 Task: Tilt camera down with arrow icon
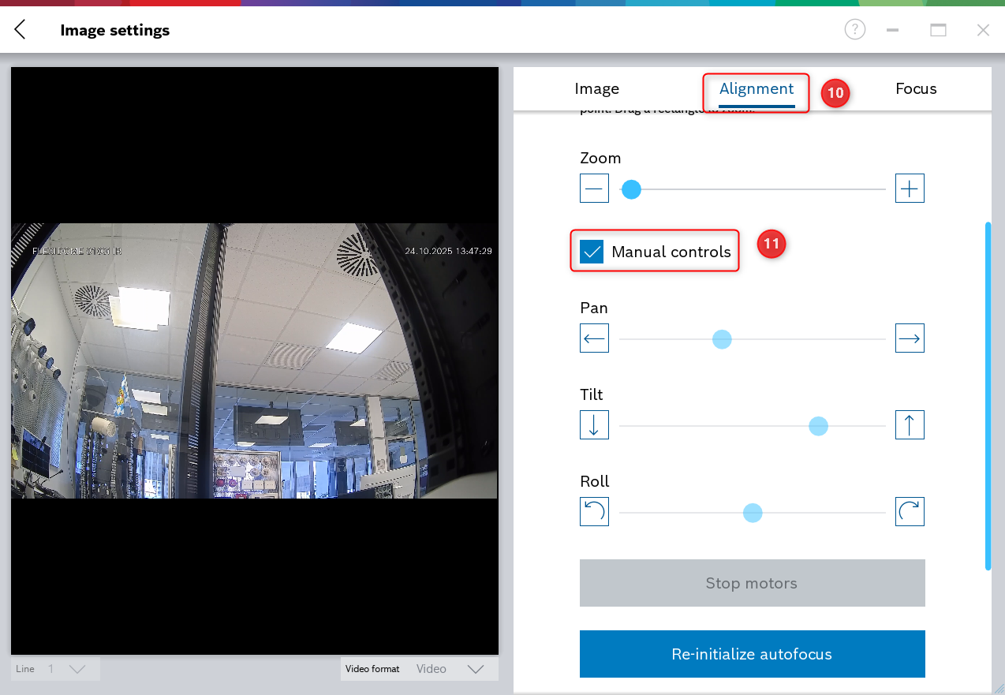pyautogui.click(x=594, y=425)
